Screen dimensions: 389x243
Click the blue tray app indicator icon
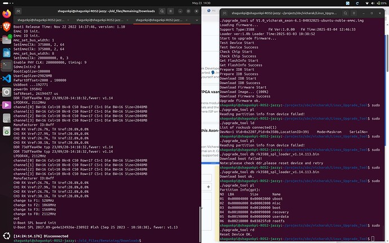pos(348,3)
